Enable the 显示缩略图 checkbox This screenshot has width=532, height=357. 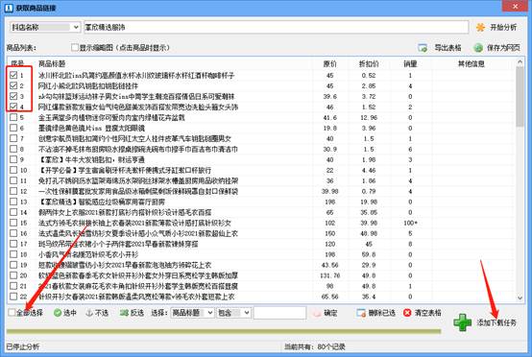click(75, 47)
